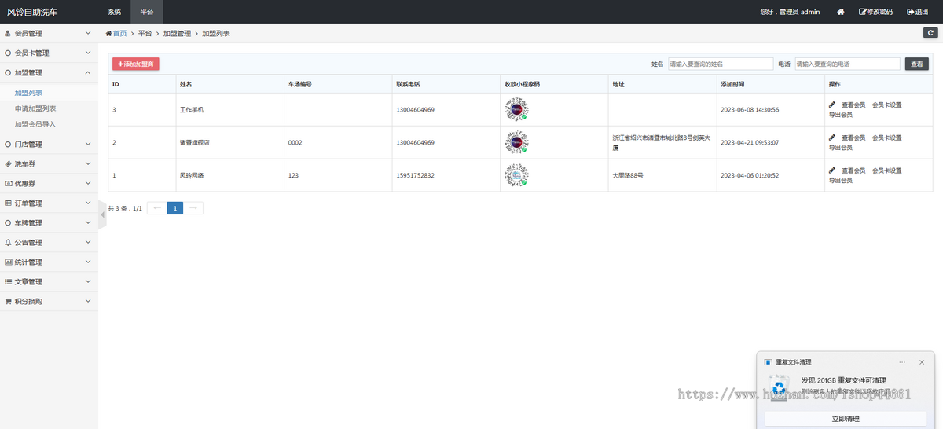Expand the 统计管理 sidebar section
The width and height of the screenshot is (943, 429).
coord(49,262)
